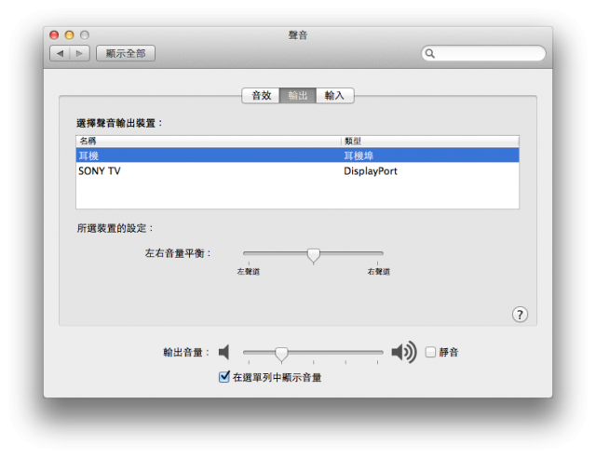Image resolution: width=596 pixels, height=458 pixels.
Task: Click the loud volume speaker icon
Action: point(404,352)
